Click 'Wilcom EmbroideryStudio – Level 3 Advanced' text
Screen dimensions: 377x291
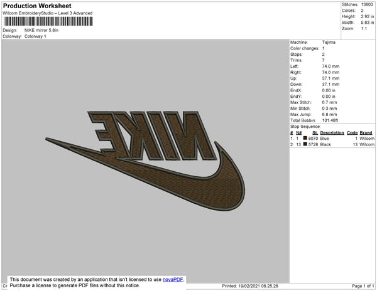[48, 13]
